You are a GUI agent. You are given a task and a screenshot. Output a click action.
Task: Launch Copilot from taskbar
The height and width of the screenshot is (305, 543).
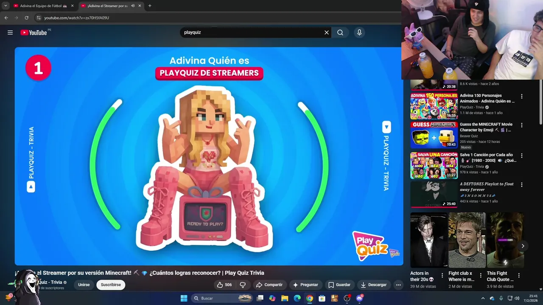pos(272,298)
